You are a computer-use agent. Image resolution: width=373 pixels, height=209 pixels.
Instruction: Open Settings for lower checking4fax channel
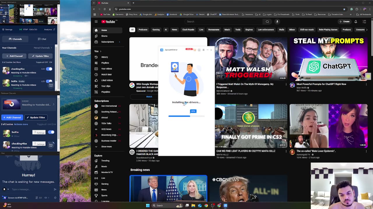(x=39, y=144)
